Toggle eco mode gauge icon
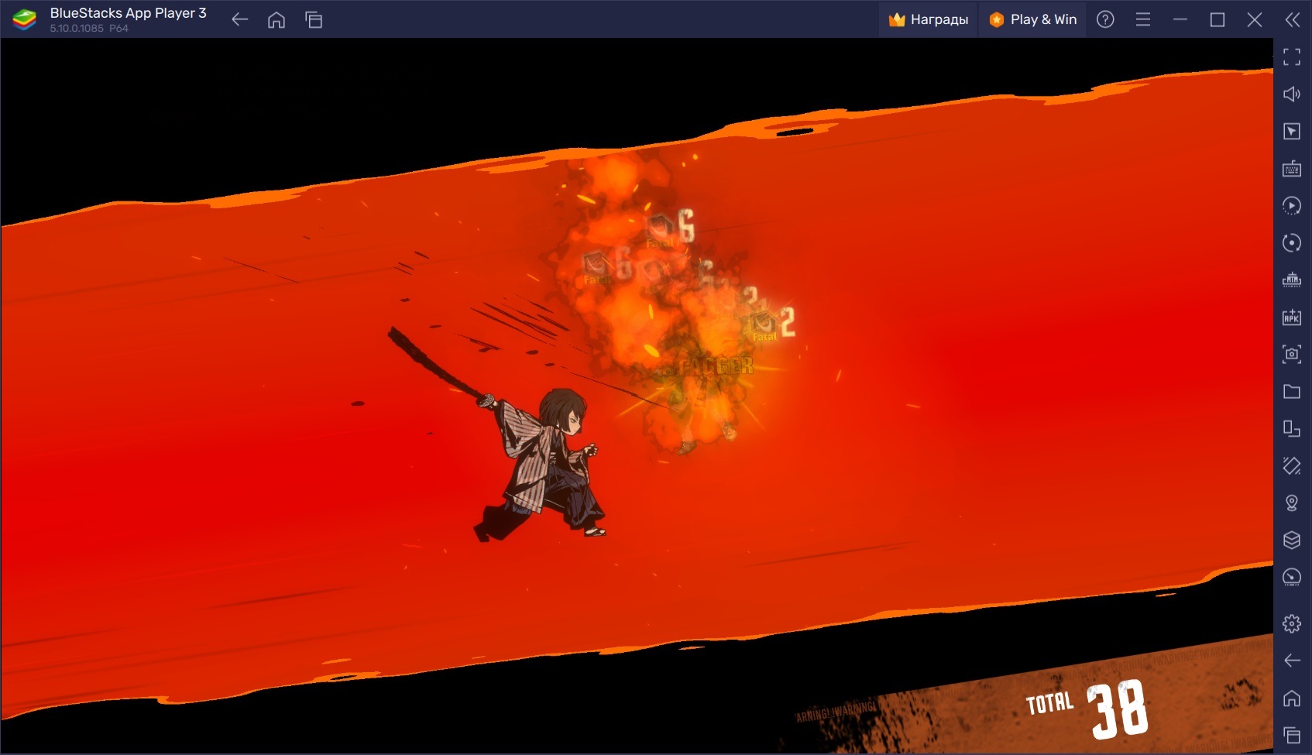The width and height of the screenshot is (1312, 755). click(x=1291, y=577)
